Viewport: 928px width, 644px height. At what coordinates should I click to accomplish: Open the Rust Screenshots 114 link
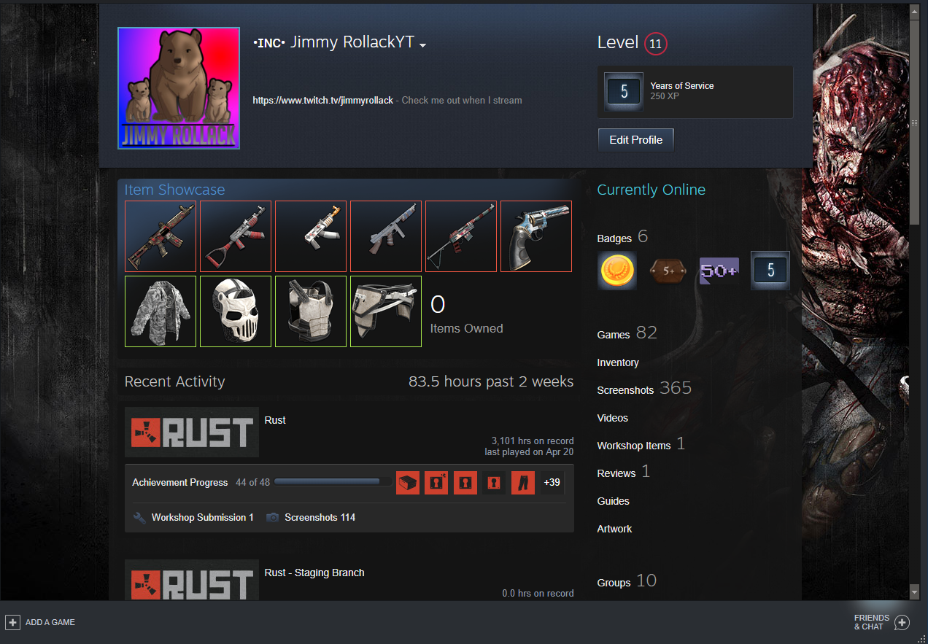click(320, 517)
